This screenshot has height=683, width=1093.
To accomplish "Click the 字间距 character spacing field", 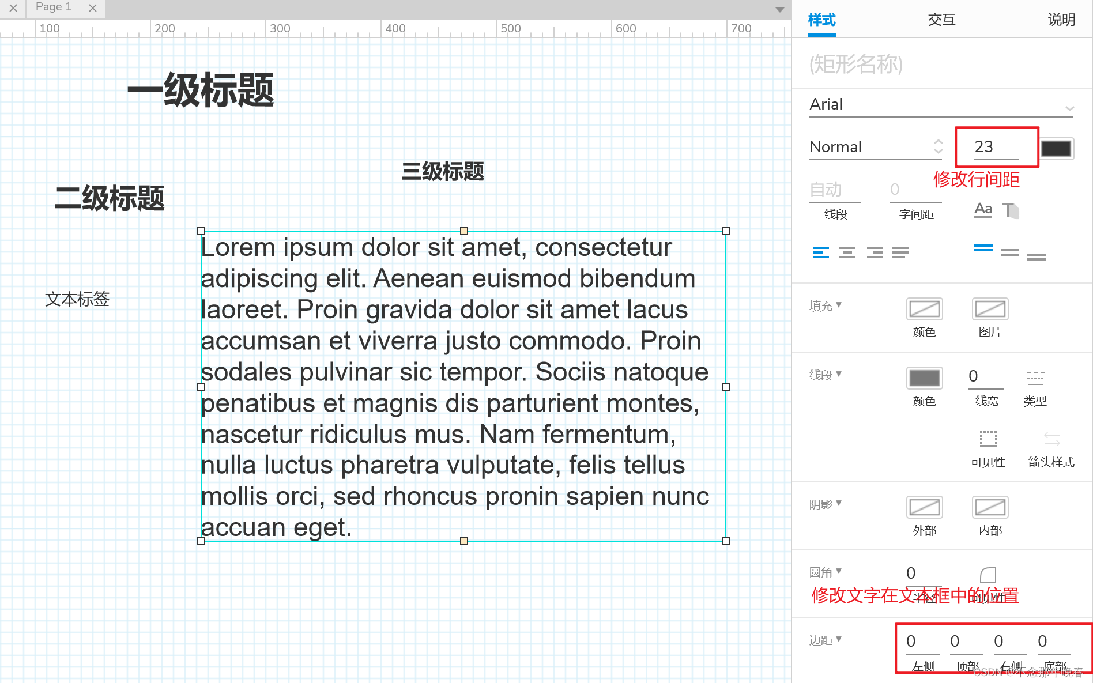I will tap(915, 190).
